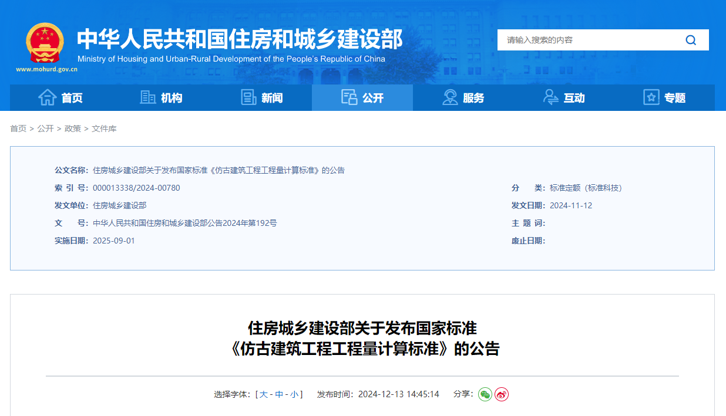This screenshot has width=726, height=416.
Task: Click the 新闻 newspaper icon
Action: 249,97
